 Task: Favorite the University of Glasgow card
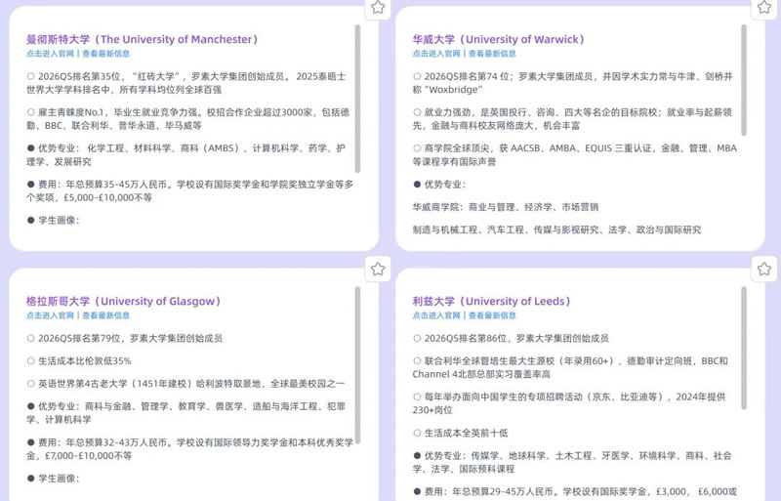(x=378, y=269)
